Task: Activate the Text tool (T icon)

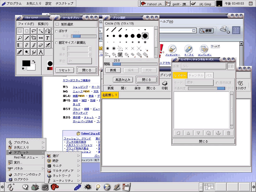Action: point(48,38)
